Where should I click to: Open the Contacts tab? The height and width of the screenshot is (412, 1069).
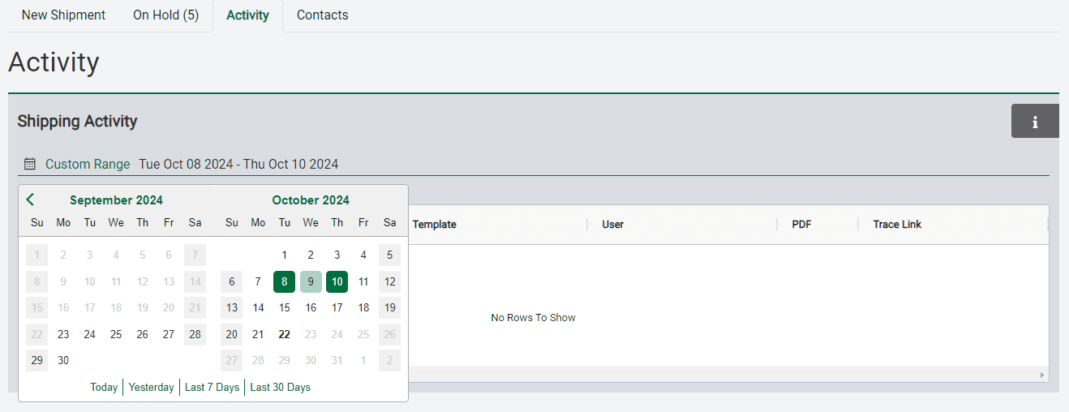pyautogui.click(x=322, y=15)
